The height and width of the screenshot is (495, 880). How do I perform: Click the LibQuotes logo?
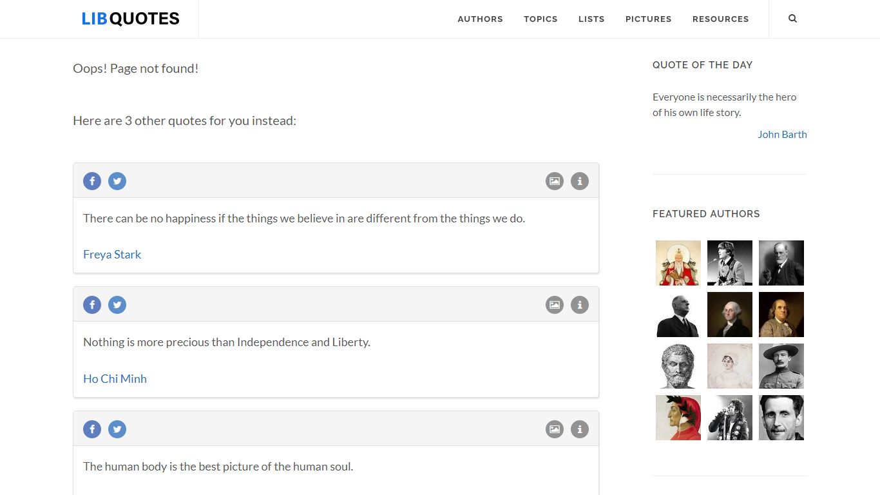[130, 19]
